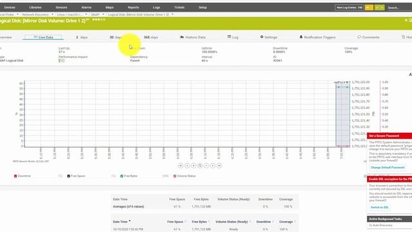Click the QNAP breadcrumb link
412x232 pixels.
(95, 14)
